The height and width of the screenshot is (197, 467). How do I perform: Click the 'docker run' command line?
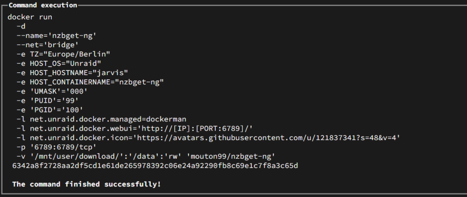(x=30, y=17)
